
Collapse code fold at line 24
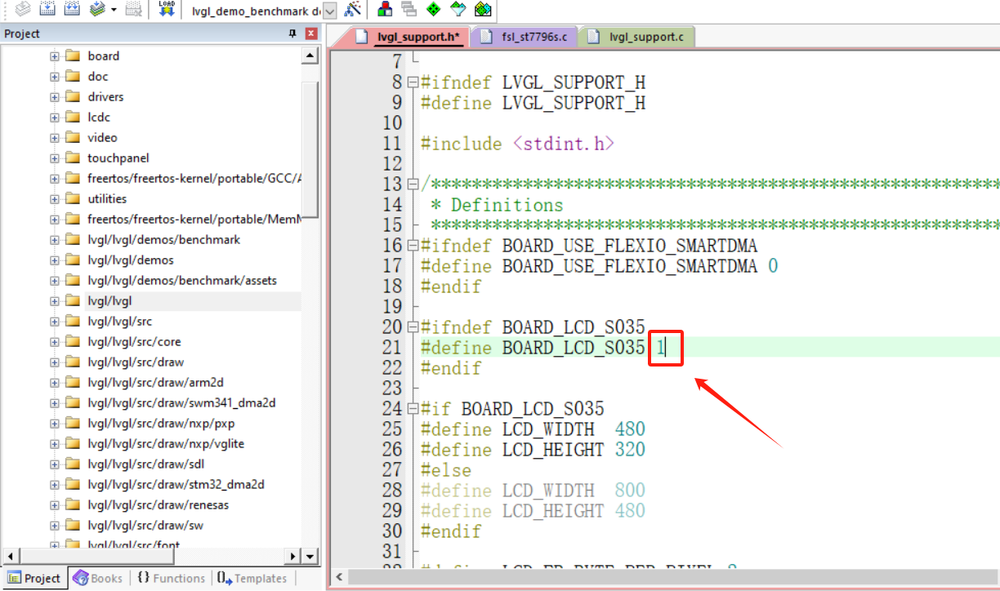pos(413,409)
